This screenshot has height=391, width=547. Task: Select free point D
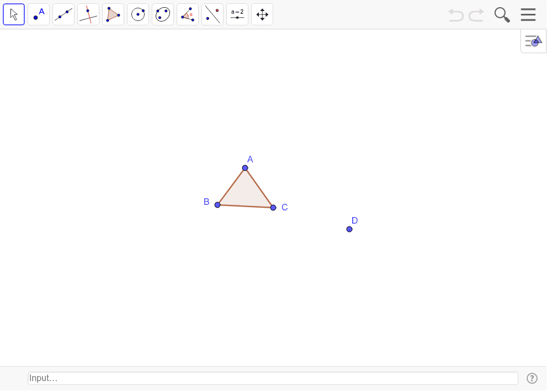pos(349,229)
